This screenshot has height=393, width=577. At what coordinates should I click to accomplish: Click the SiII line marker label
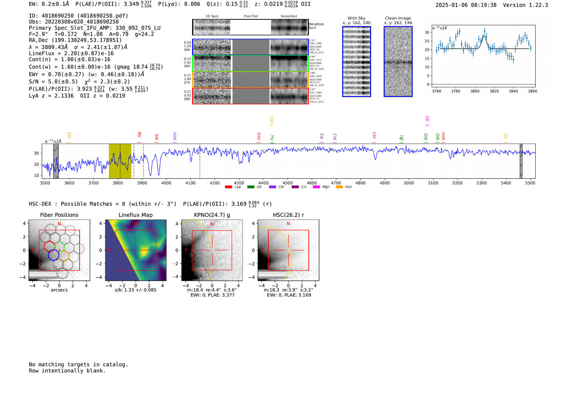(156, 137)
